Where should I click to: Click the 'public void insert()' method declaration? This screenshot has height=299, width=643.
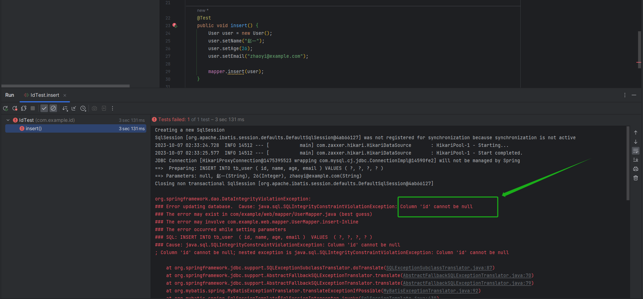(227, 26)
